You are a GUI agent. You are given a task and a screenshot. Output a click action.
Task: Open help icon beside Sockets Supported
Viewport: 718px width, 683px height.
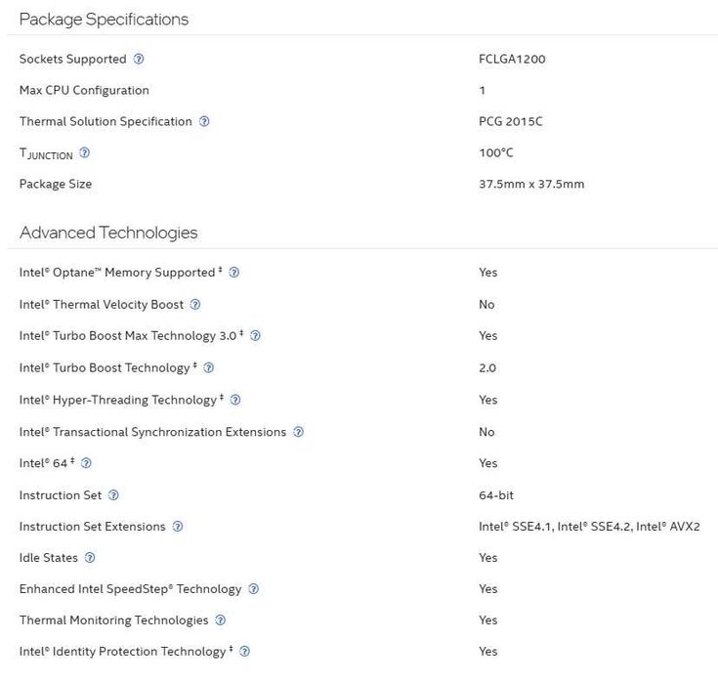point(139,59)
